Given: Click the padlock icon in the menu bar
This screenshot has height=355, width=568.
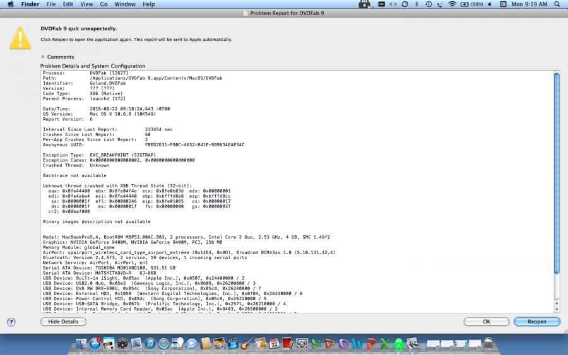Looking at the screenshot, I should pos(364,4).
